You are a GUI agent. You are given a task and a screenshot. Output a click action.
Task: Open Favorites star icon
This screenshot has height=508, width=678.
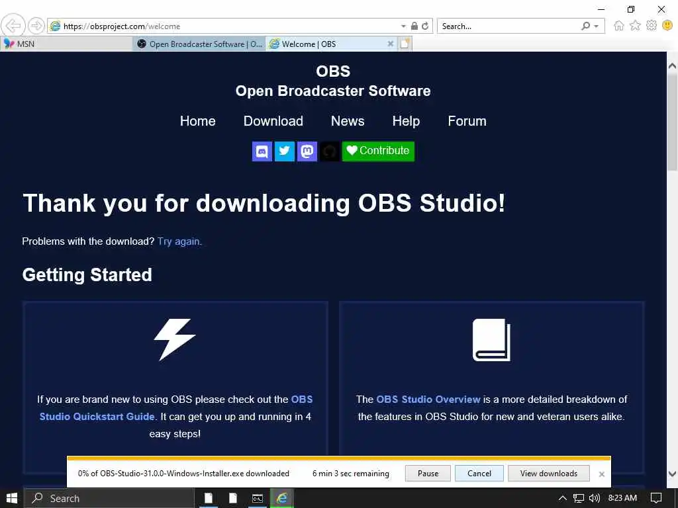pyautogui.click(x=635, y=26)
